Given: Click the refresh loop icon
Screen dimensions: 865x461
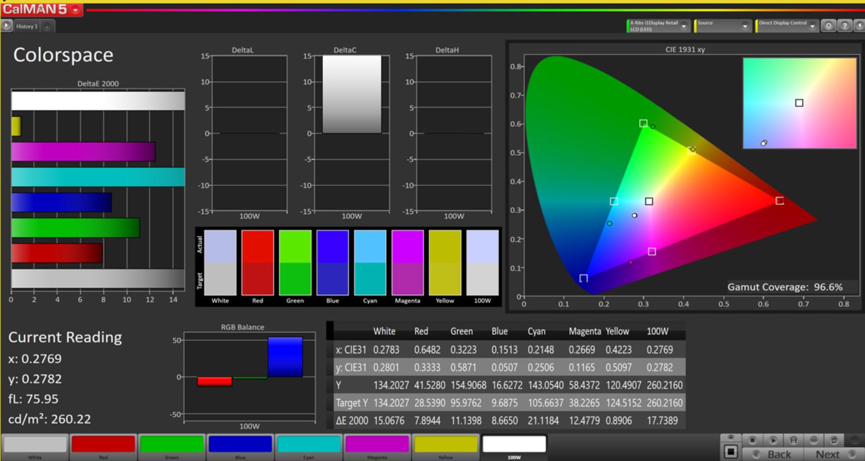Looking at the screenshot, I should (x=834, y=440).
